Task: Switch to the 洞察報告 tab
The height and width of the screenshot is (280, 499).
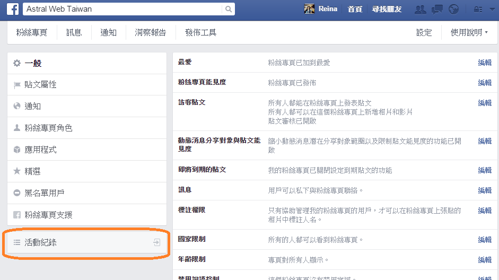Action: point(151,32)
